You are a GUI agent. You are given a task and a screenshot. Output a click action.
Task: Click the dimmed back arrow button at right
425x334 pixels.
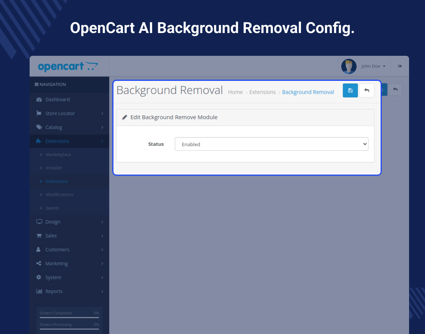pyautogui.click(x=395, y=90)
